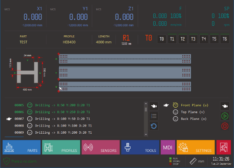Click the alarm shield status icon
Viewport: 234px width, 168px height.
[x=6, y=161]
